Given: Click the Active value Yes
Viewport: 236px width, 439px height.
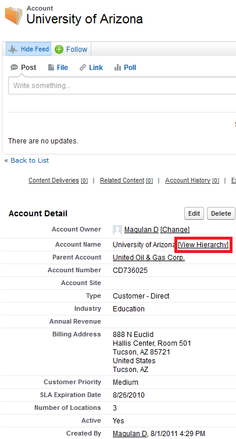Looking at the screenshot, I should (119, 421).
